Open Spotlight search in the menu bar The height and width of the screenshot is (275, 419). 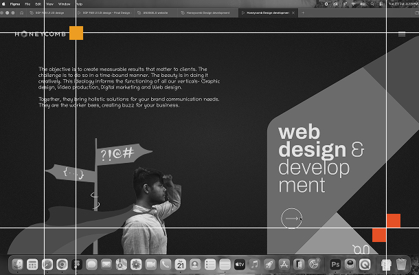372,4
